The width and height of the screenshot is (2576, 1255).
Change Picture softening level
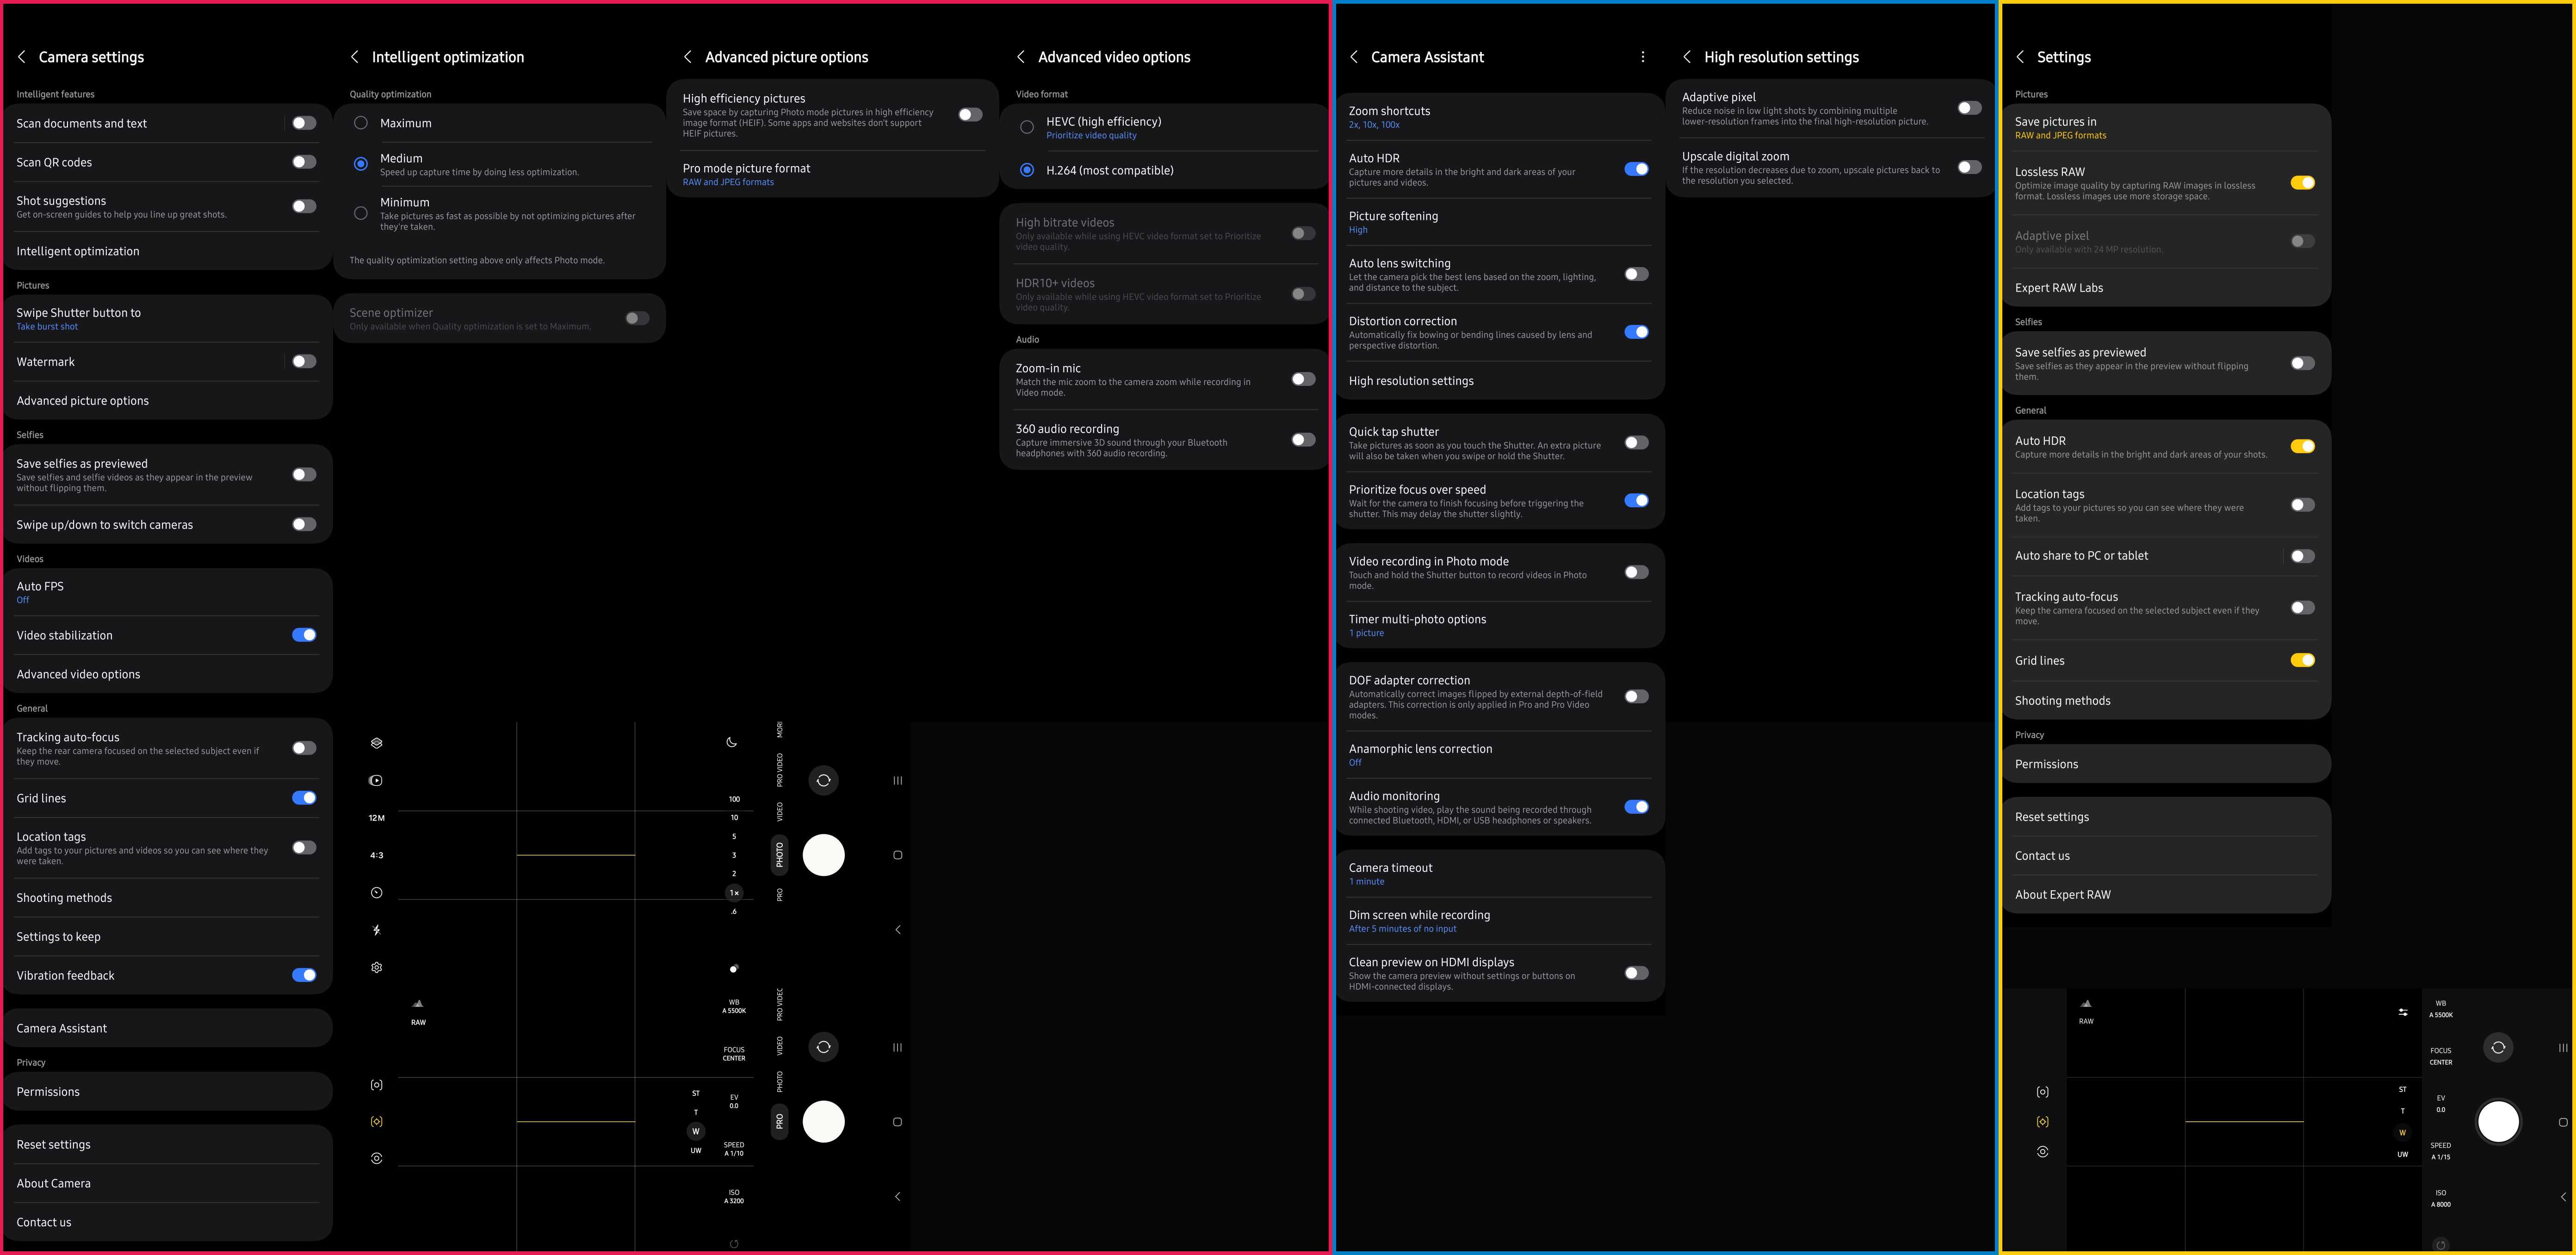pos(1500,222)
